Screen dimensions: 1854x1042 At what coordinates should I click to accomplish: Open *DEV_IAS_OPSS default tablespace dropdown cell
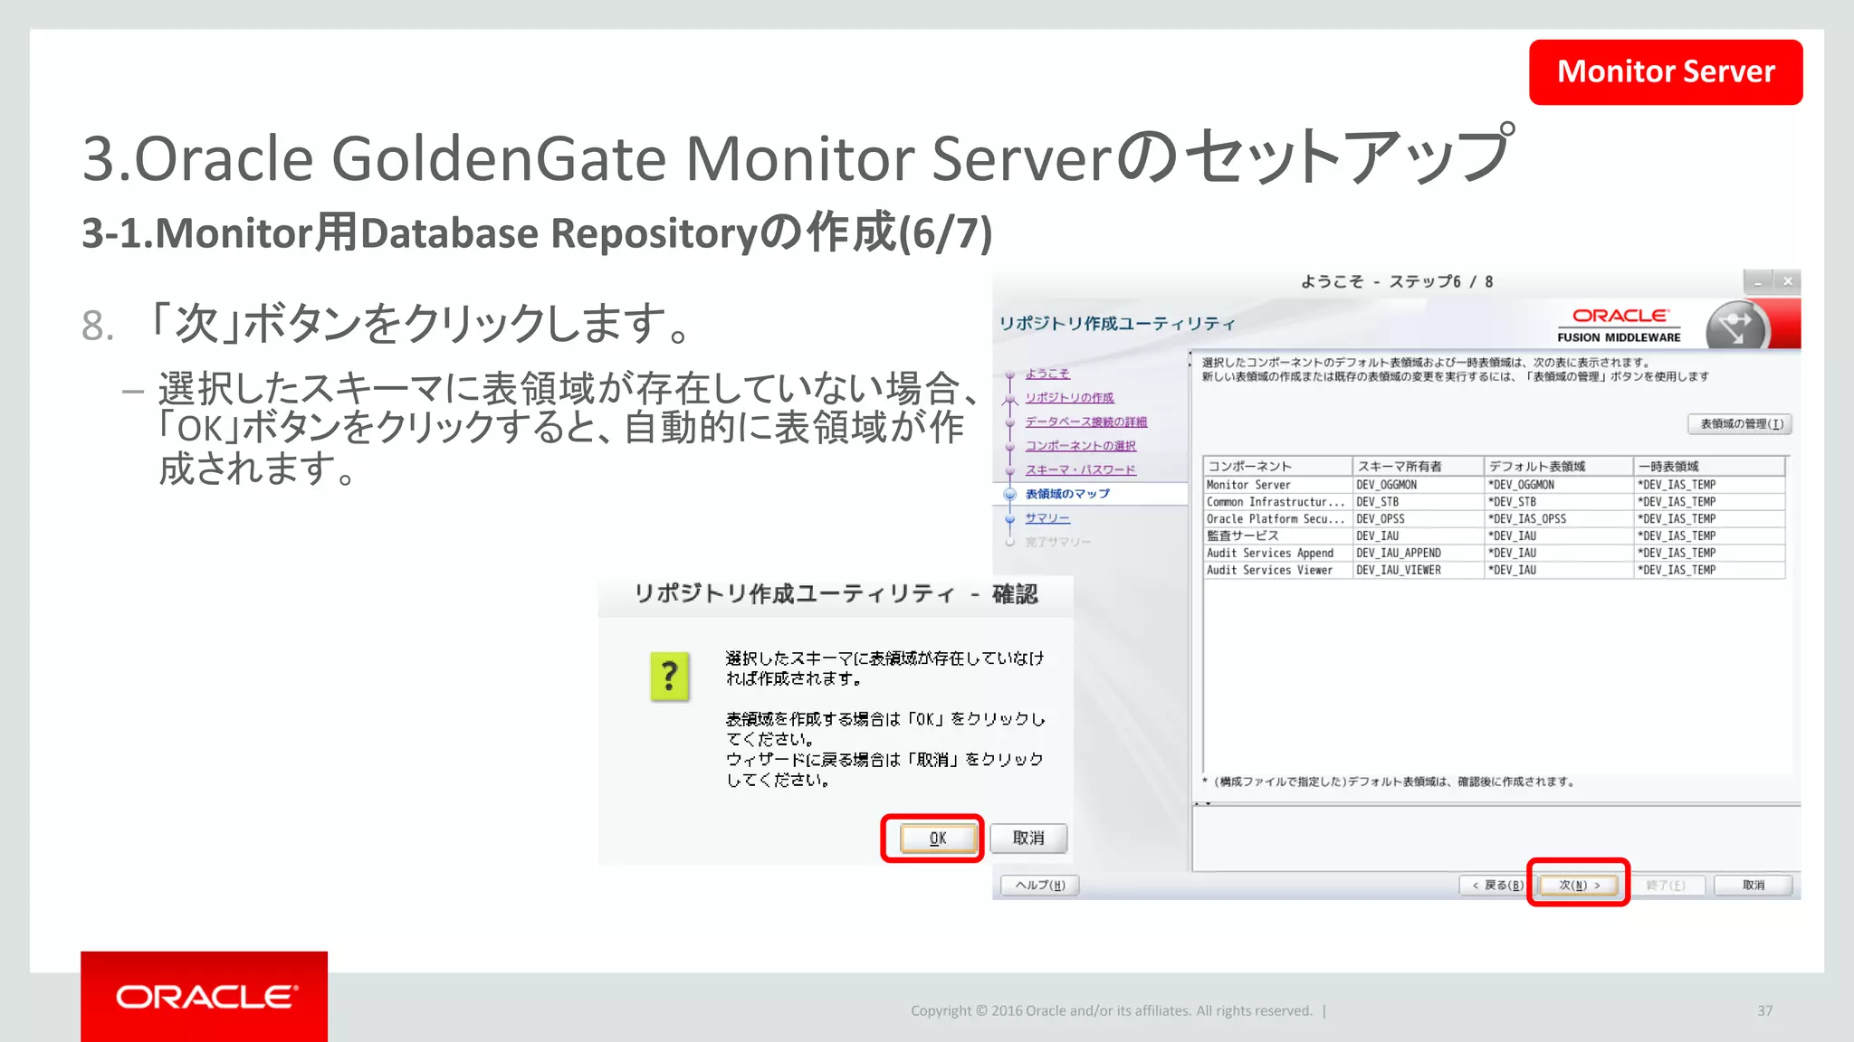pyautogui.click(x=1559, y=519)
